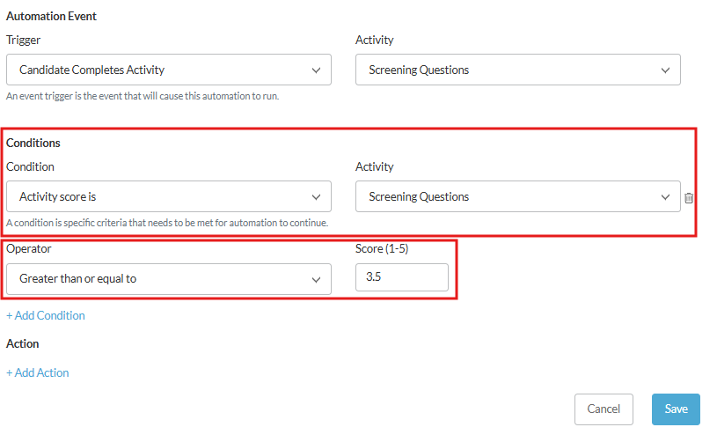Delete the condition with the trash icon
This screenshot has width=717, height=442.
tap(689, 197)
